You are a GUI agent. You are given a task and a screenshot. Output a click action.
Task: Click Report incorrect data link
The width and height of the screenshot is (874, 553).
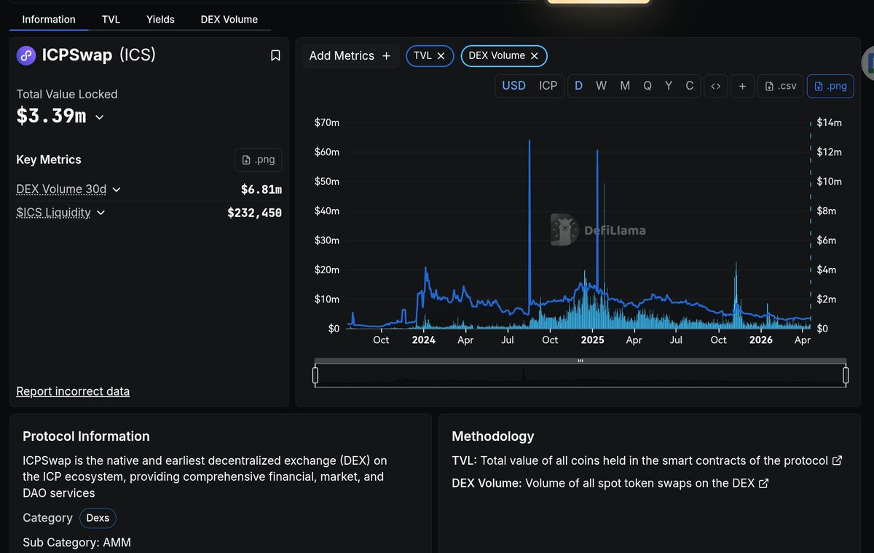[x=73, y=391]
